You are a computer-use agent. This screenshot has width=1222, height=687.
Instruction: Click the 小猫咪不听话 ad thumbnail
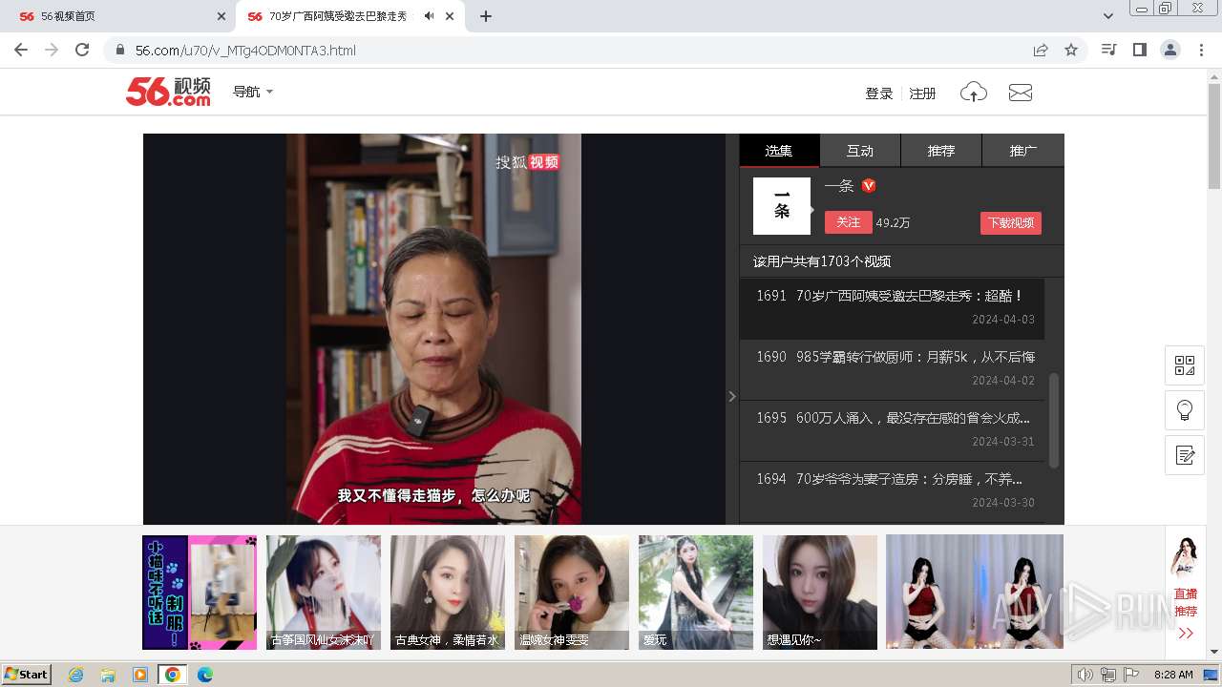point(200,593)
